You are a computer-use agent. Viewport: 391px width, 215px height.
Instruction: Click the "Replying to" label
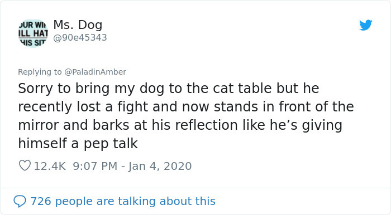[x=40, y=72]
